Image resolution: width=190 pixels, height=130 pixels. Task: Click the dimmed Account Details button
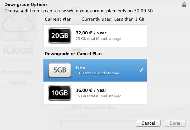(x=18, y=71)
